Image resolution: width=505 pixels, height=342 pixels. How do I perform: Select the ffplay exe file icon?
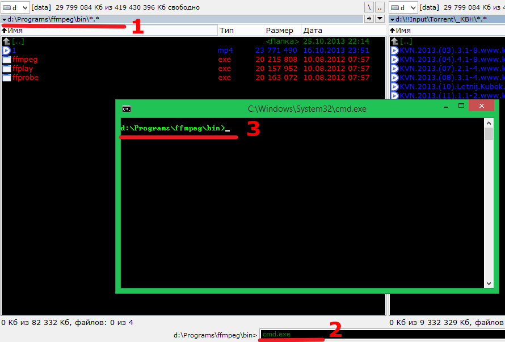(7, 69)
